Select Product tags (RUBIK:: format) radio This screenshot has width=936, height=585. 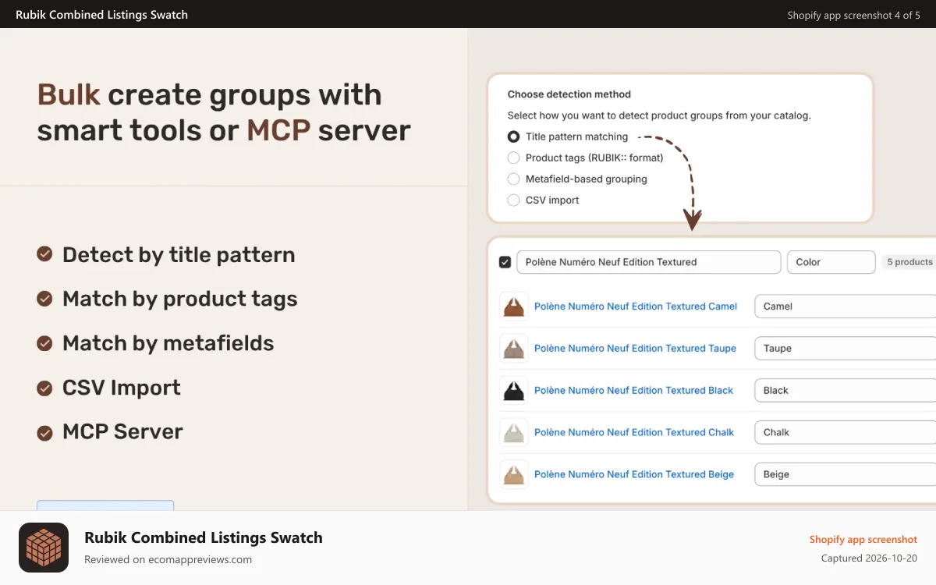click(x=513, y=158)
